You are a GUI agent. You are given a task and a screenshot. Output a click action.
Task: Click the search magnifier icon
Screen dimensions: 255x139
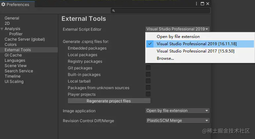(113, 11)
